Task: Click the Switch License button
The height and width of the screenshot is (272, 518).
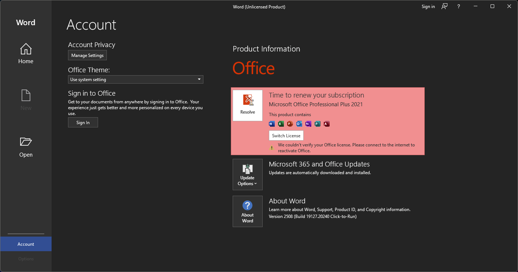Action: pyautogui.click(x=286, y=135)
